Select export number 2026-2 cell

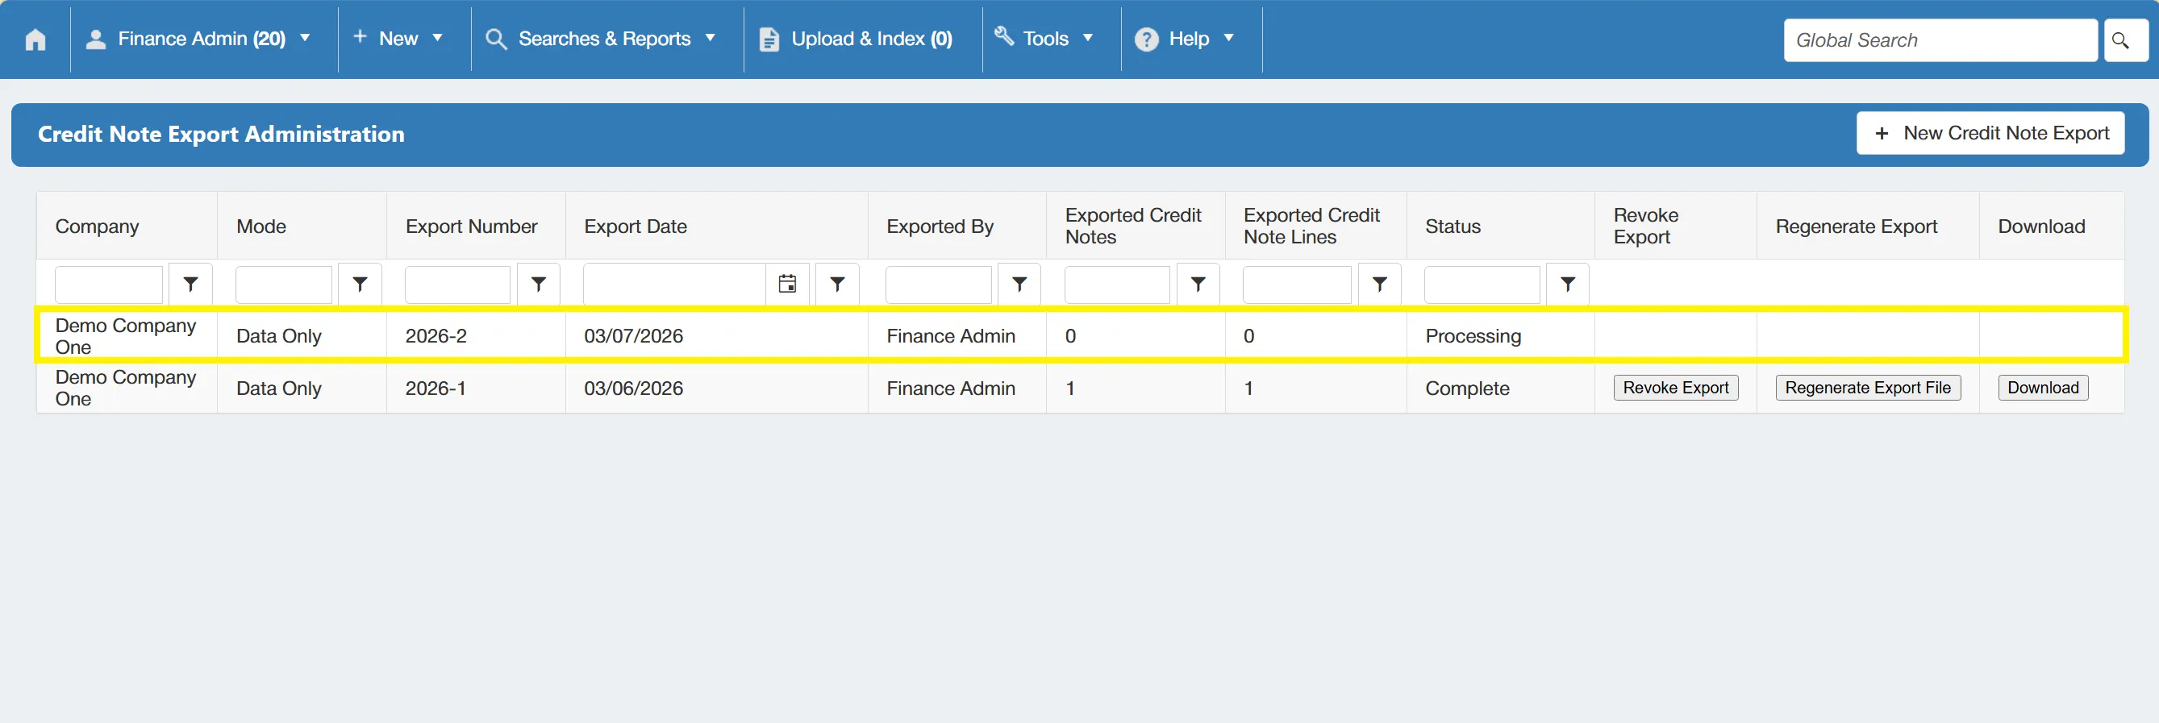(476, 336)
